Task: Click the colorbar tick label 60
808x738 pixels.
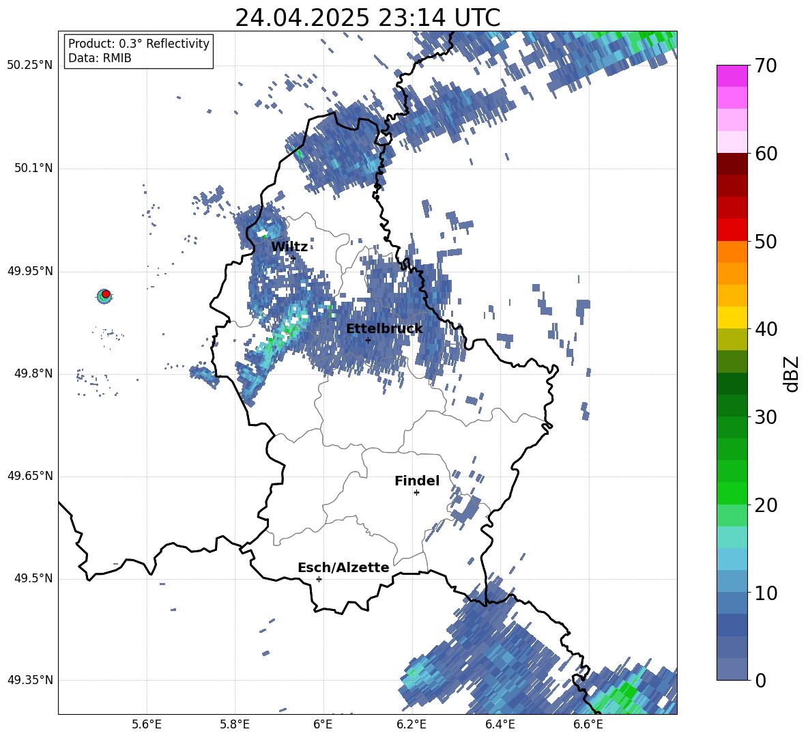Action: click(x=766, y=154)
